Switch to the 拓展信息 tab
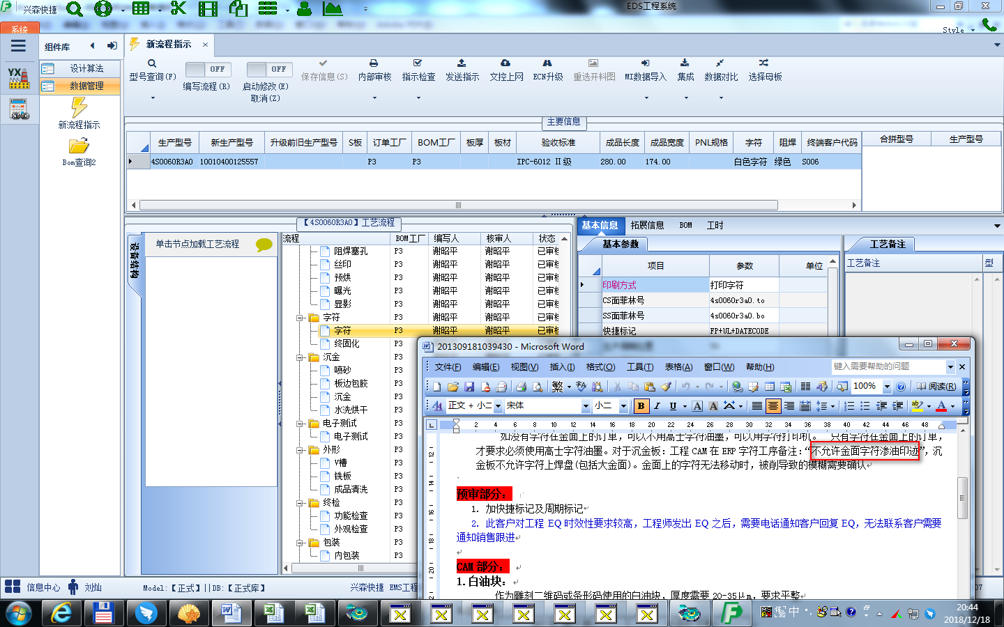Screen dimensions: 1004x627 pos(647,225)
